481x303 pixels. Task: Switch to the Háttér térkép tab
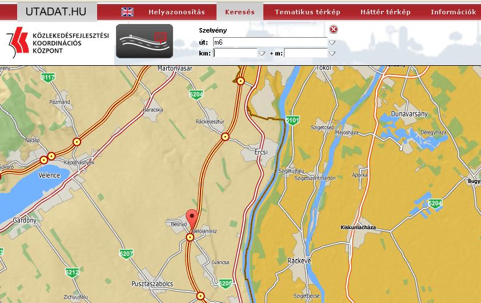point(385,12)
